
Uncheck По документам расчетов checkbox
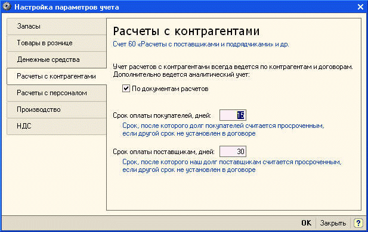tap(126, 89)
